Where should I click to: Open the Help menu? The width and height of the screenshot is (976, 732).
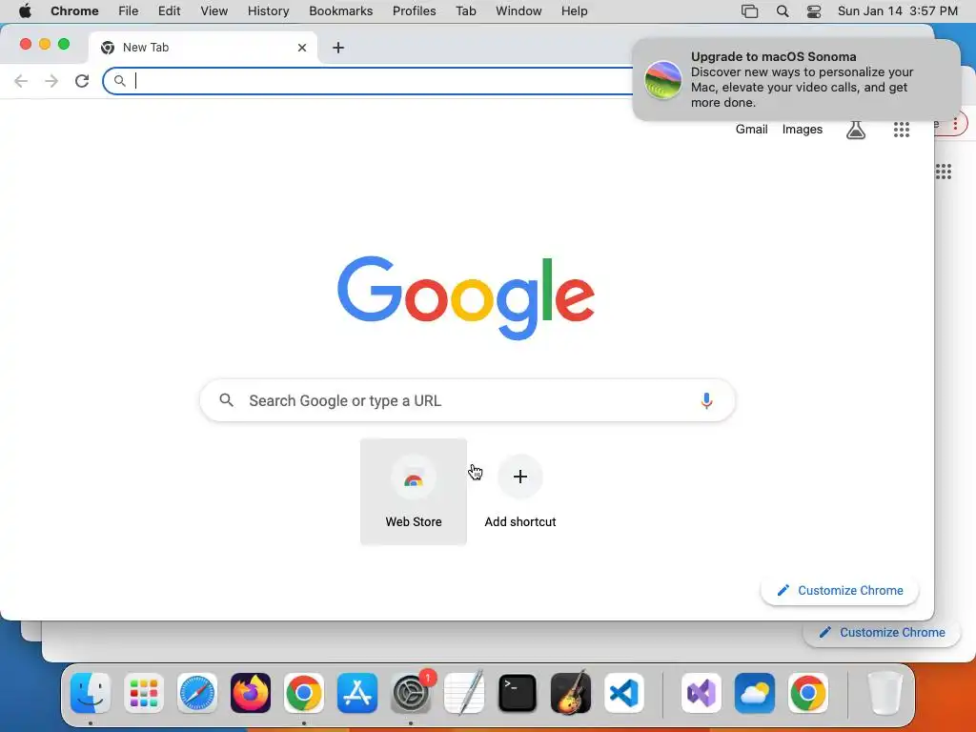tap(574, 11)
